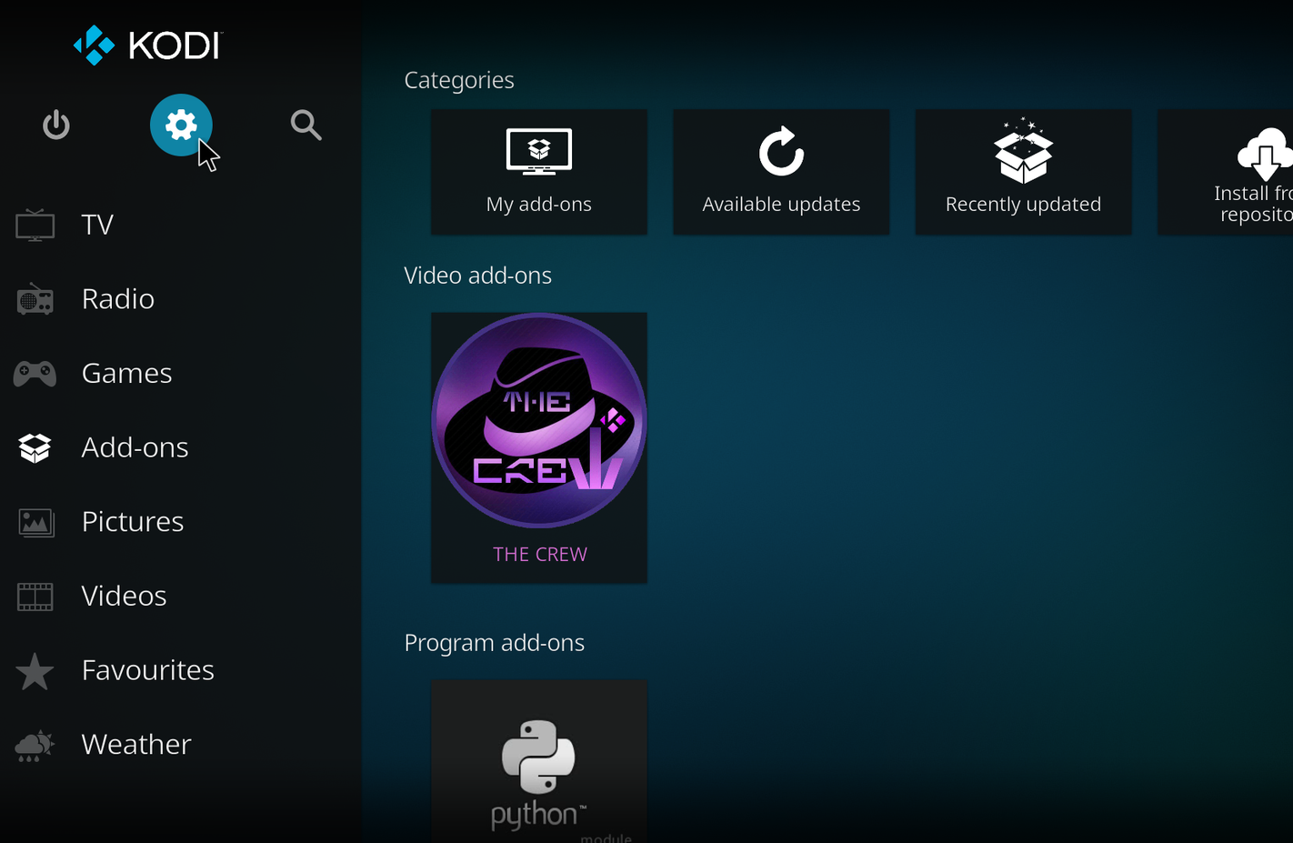Select the Videos menu entry
Viewport: 1293px width, 843px height.
pos(124,596)
